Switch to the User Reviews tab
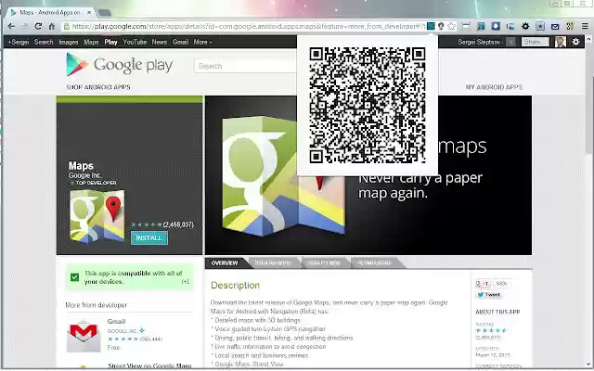 point(273,263)
